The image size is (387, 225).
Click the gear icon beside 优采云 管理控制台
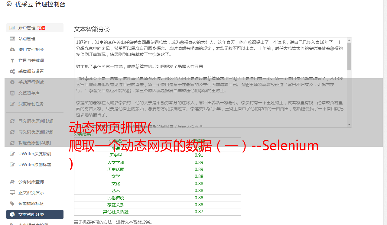[9, 4]
